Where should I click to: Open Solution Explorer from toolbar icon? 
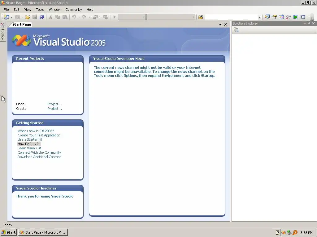click(267, 17)
